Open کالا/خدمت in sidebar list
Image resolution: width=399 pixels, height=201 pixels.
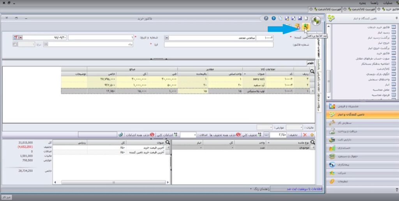[383, 69]
